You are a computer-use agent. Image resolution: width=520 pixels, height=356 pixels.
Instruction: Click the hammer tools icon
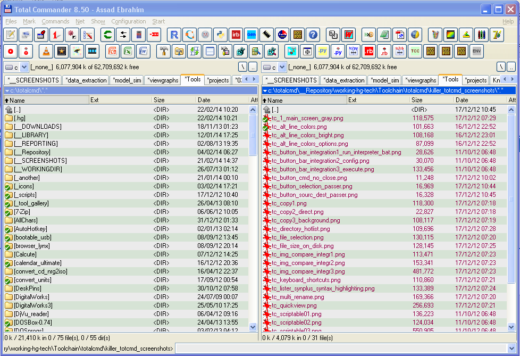[x=163, y=52]
